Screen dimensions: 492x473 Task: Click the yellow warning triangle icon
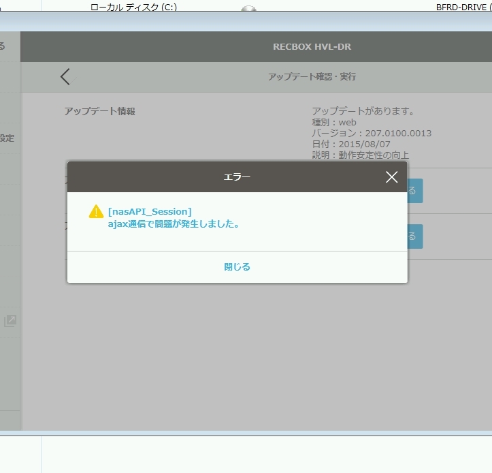(96, 211)
